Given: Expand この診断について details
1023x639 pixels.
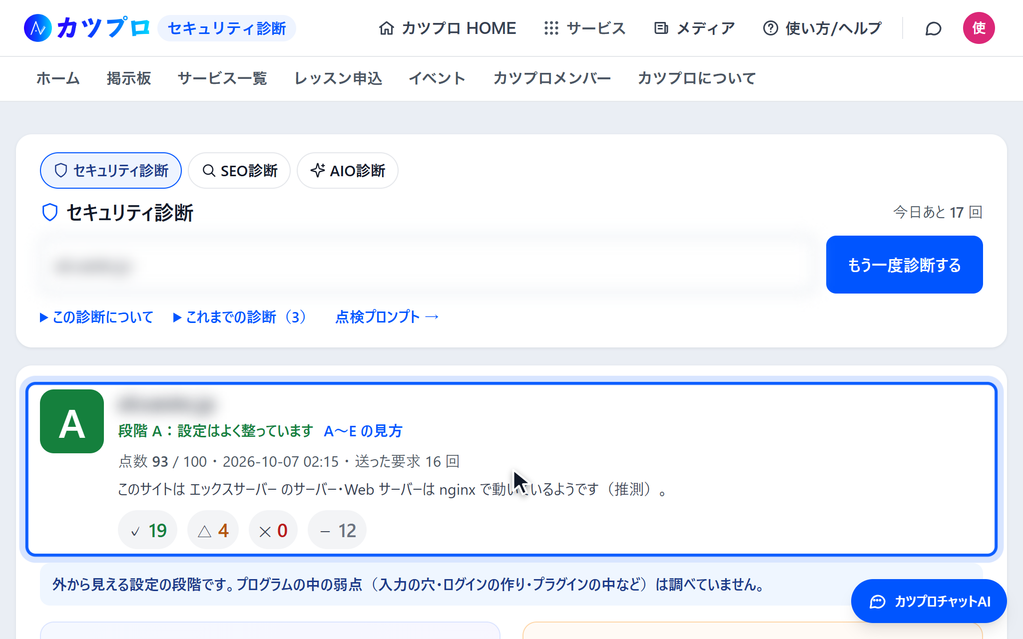Looking at the screenshot, I should click(96, 317).
